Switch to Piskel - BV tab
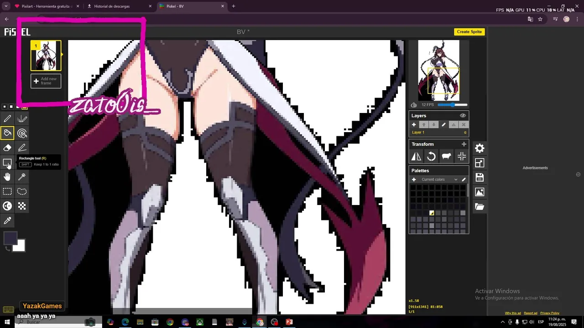This screenshot has width=584, height=328. click(192, 6)
